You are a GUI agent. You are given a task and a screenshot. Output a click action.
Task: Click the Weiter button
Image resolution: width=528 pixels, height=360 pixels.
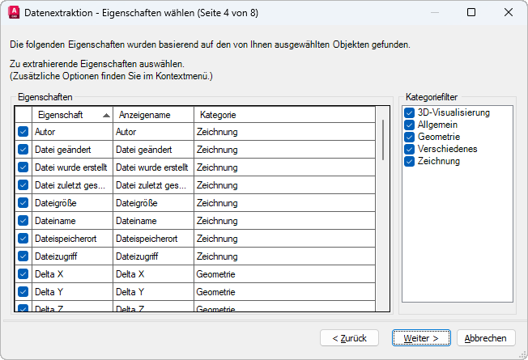click(421, 337)
